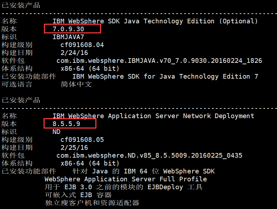Click the 独立瘦客户机和资源适配器 line
The height and width of the screenshot is (209, 277).
[92, 203]
